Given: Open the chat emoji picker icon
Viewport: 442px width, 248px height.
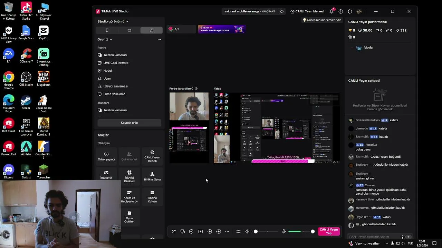Looking at the screenshot, I should [x=403, y=237].
